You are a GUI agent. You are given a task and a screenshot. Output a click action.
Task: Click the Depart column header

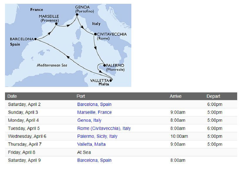pos(213,96)
